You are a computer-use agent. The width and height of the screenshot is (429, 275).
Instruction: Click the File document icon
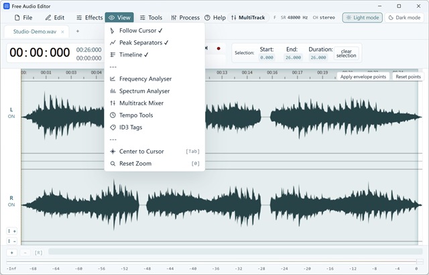click(x=17, y=17)
